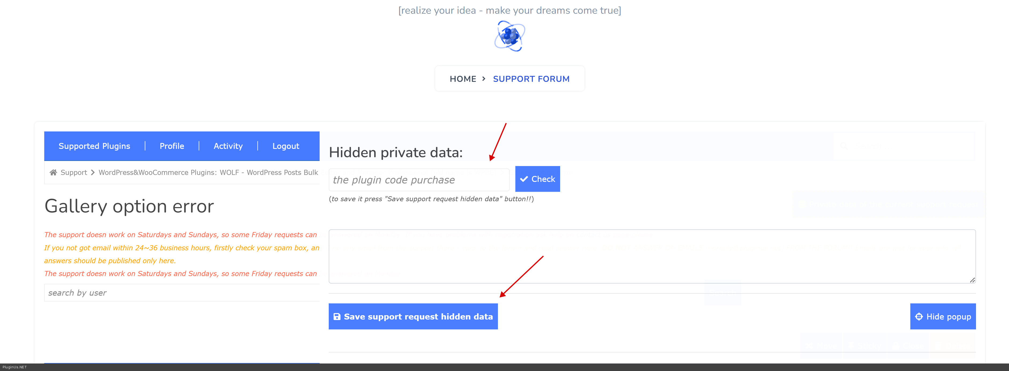Click the floppy-disk Save support request button
1009x371 pixels.
pos(413,317)
